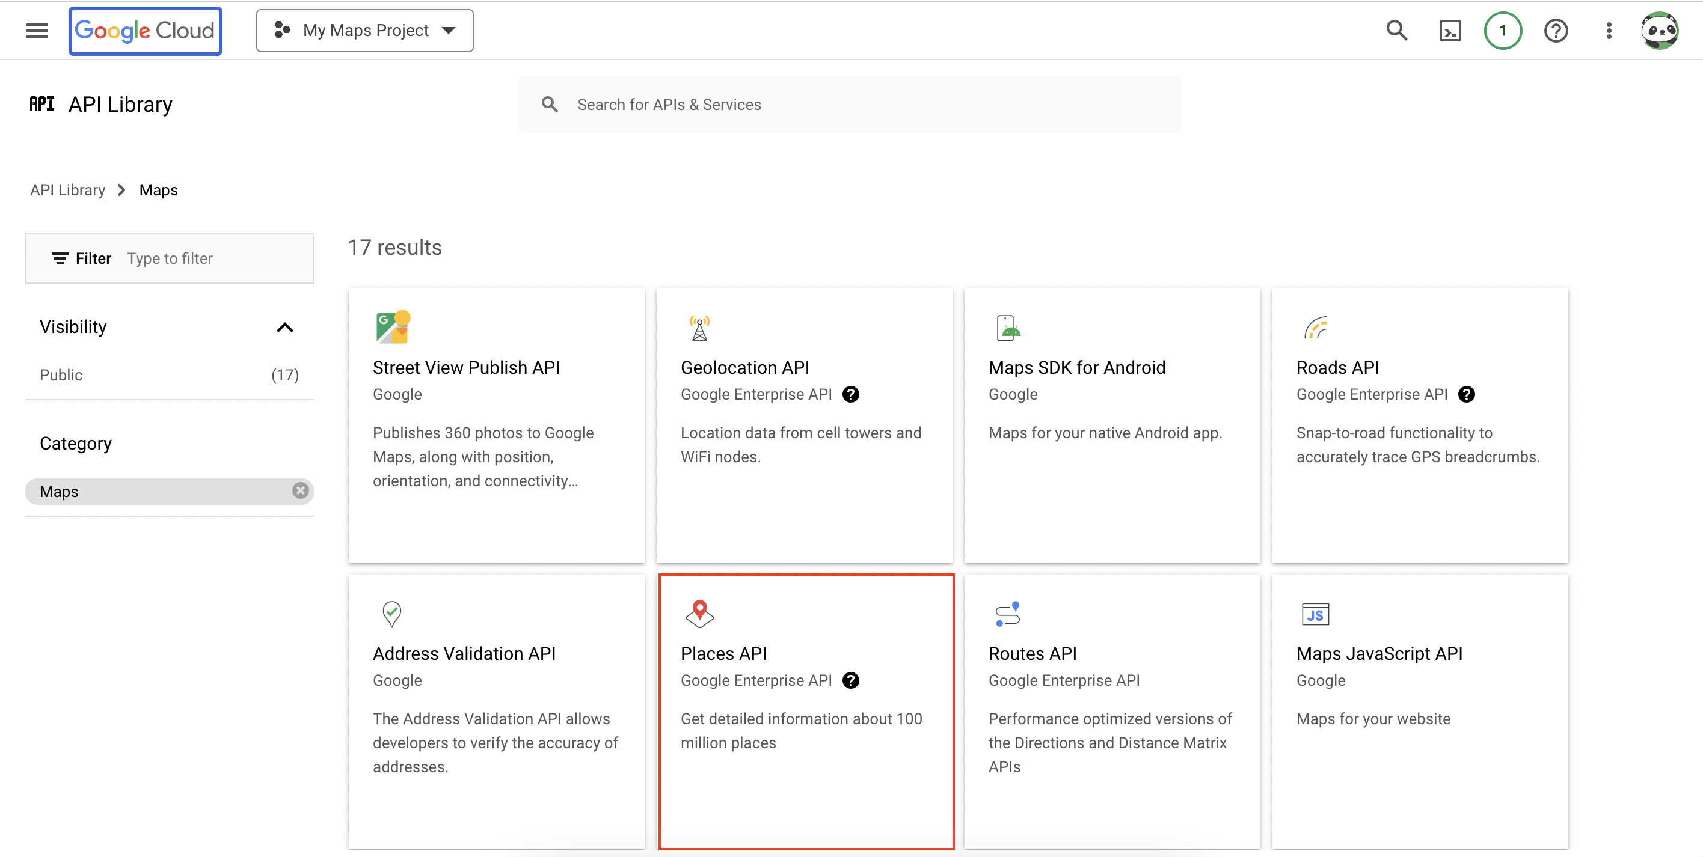Viewport: 1703px width, 857px height.
Task: Remove the Maps category filter chip
Action: 300,490
